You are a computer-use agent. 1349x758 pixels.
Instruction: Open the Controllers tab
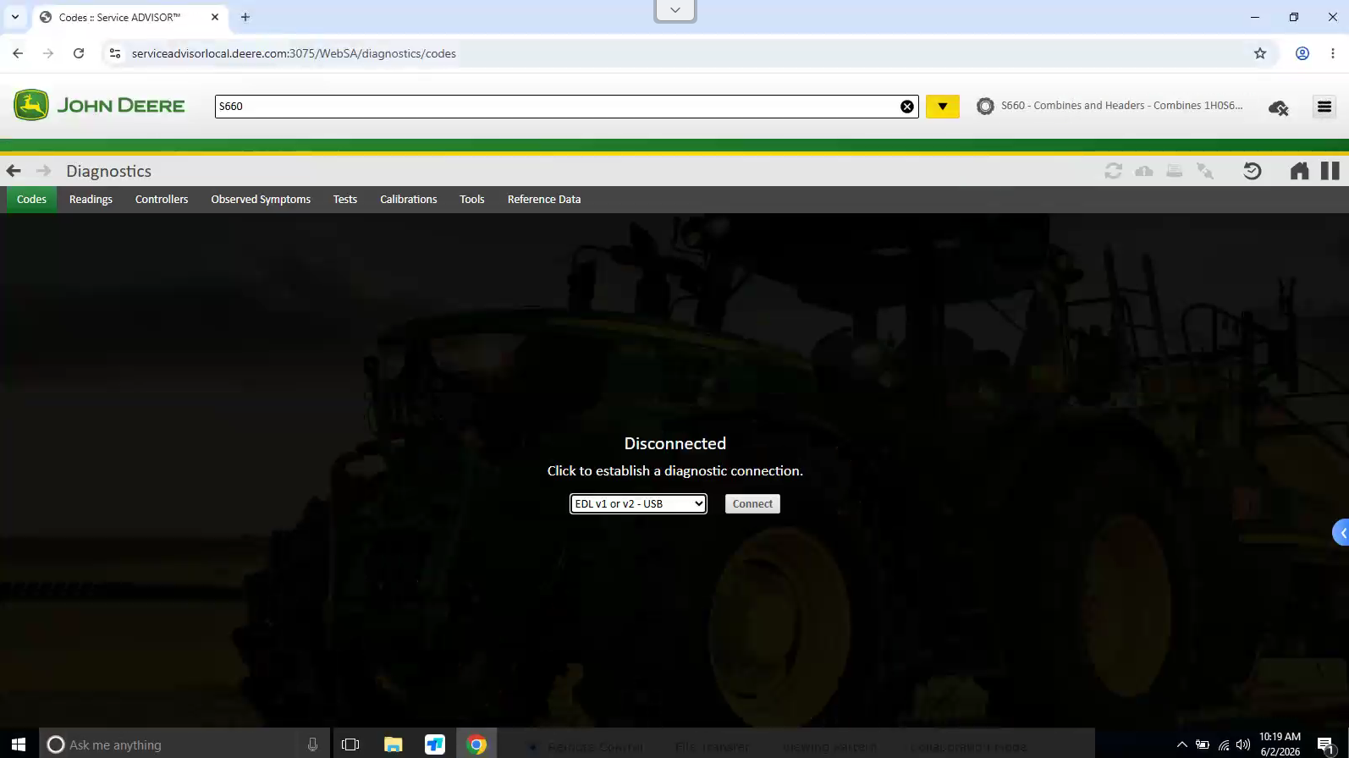click(162, 200)
